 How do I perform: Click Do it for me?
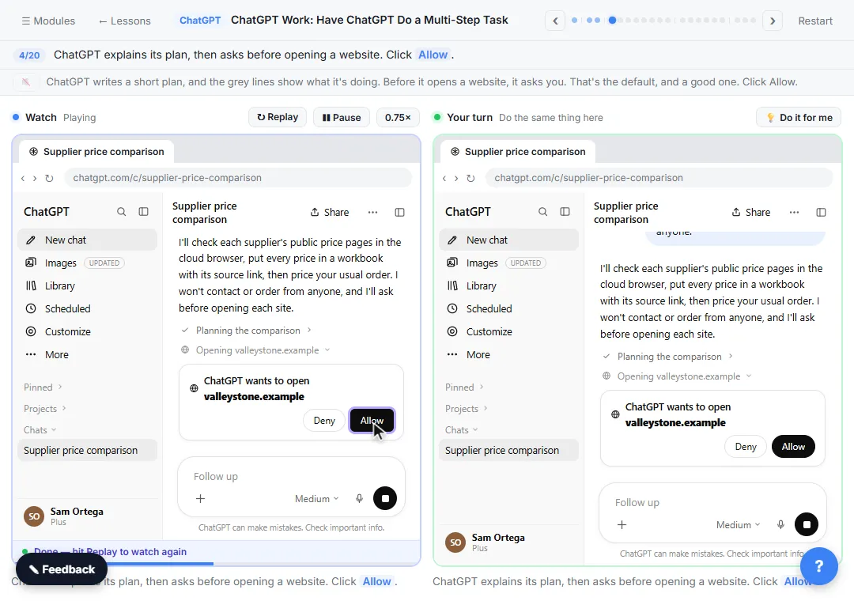tap(799, 117)
